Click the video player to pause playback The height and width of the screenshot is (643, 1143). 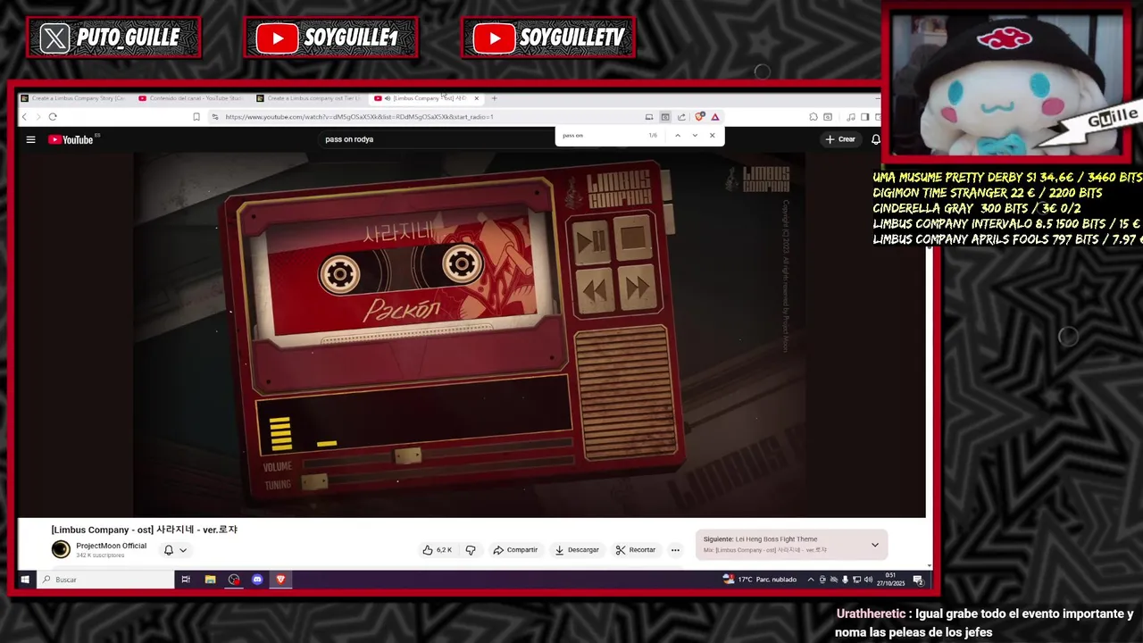point(471,335)
